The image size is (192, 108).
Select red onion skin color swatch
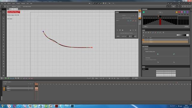click(179, 12)
